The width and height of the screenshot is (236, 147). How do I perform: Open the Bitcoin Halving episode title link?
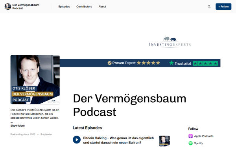118,140
